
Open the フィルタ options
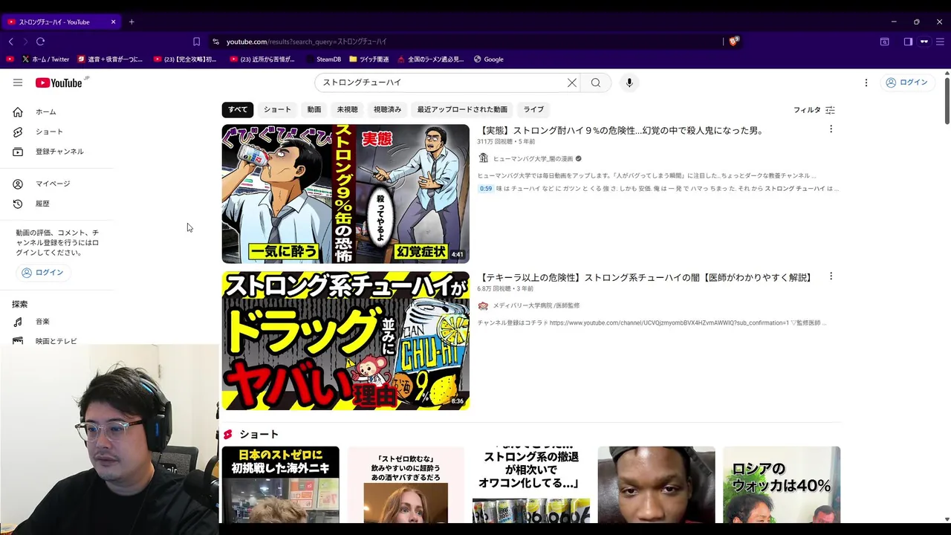(x=814, y=110)
